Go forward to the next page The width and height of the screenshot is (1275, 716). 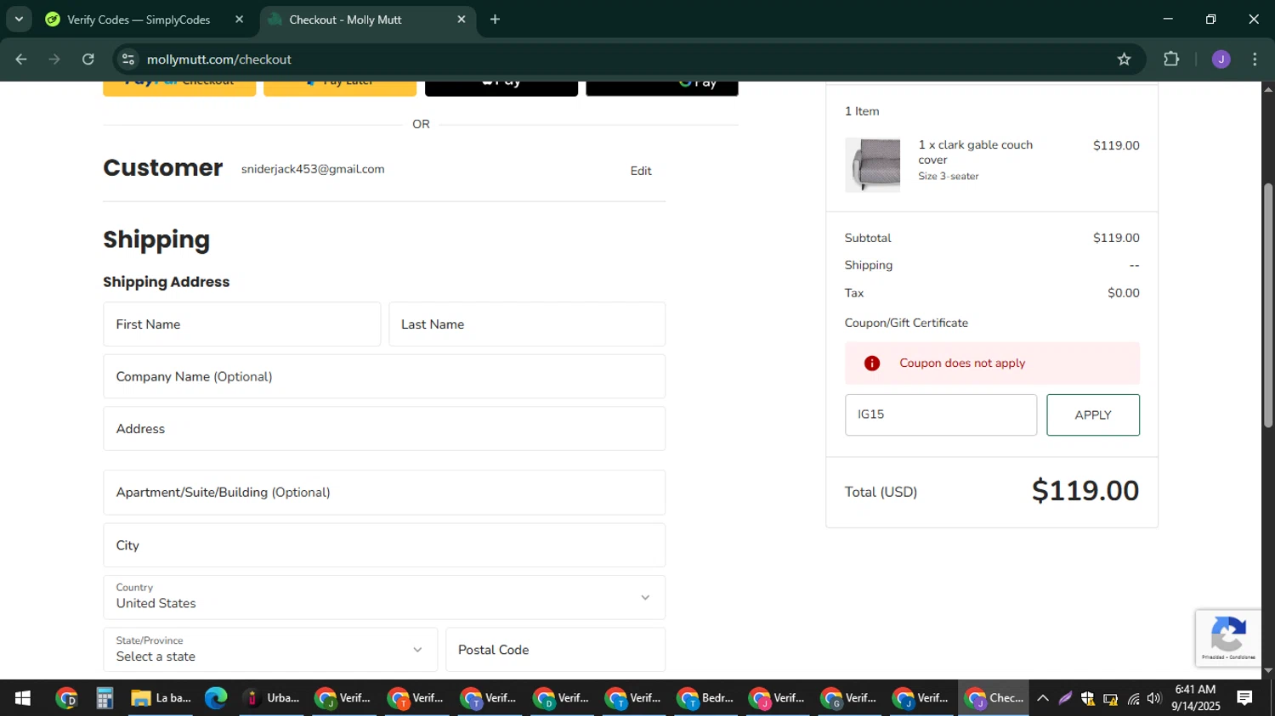click(x=54, y=59)
